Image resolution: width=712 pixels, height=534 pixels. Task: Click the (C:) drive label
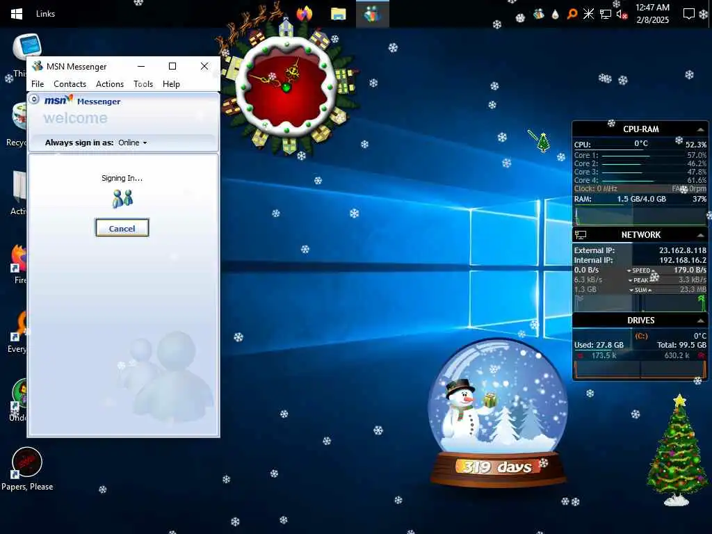coord(641,336)
